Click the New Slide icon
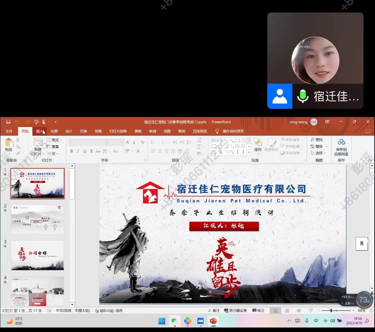Viewport: 375px width, 332px height. [x=38, y=142]
